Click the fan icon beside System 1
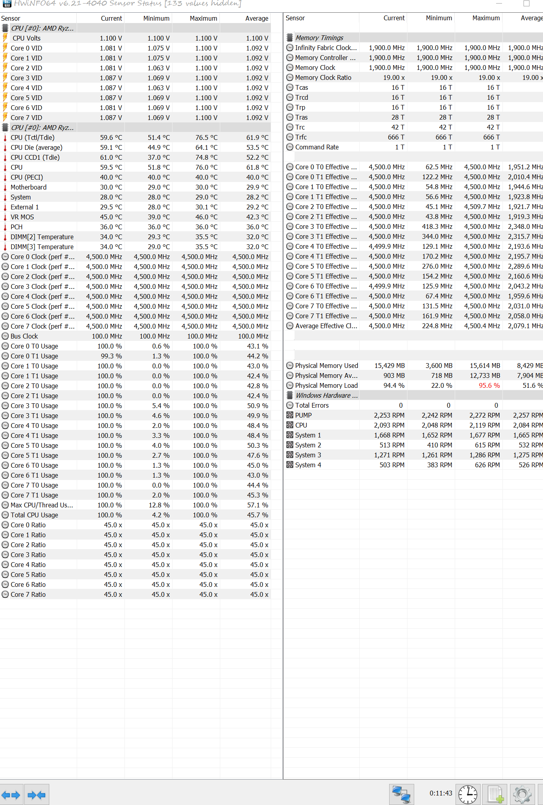Image resolution: width=543 pixels, height=805 pixels. point(290,435)
